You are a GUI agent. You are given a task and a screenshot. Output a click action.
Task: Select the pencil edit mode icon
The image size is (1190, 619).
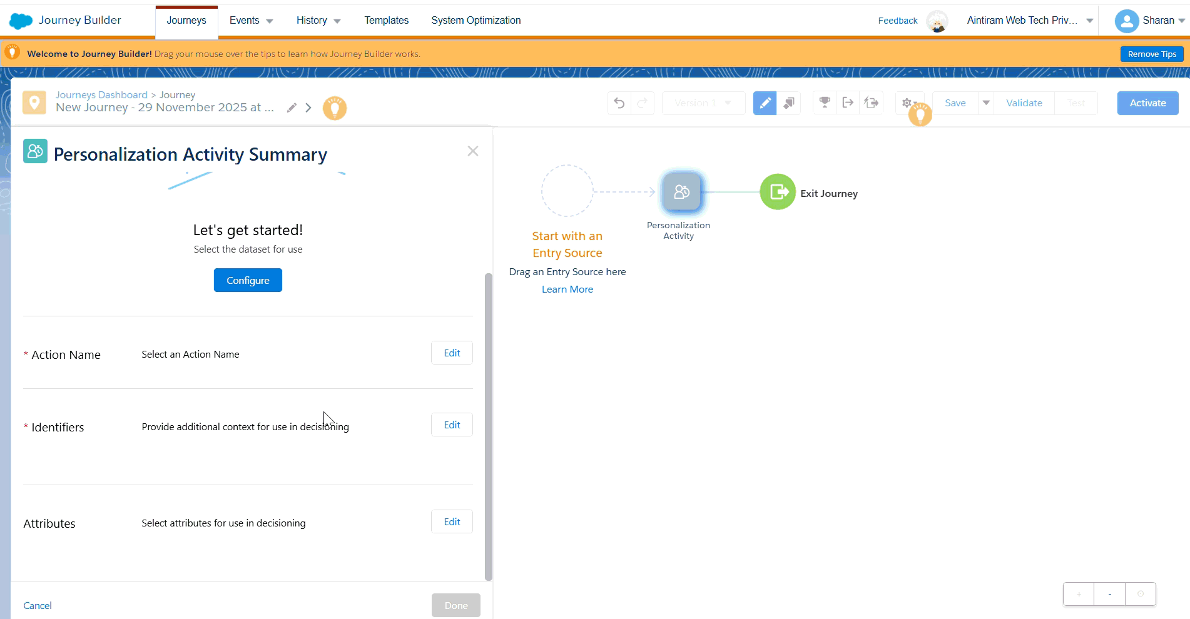[765, 103]
